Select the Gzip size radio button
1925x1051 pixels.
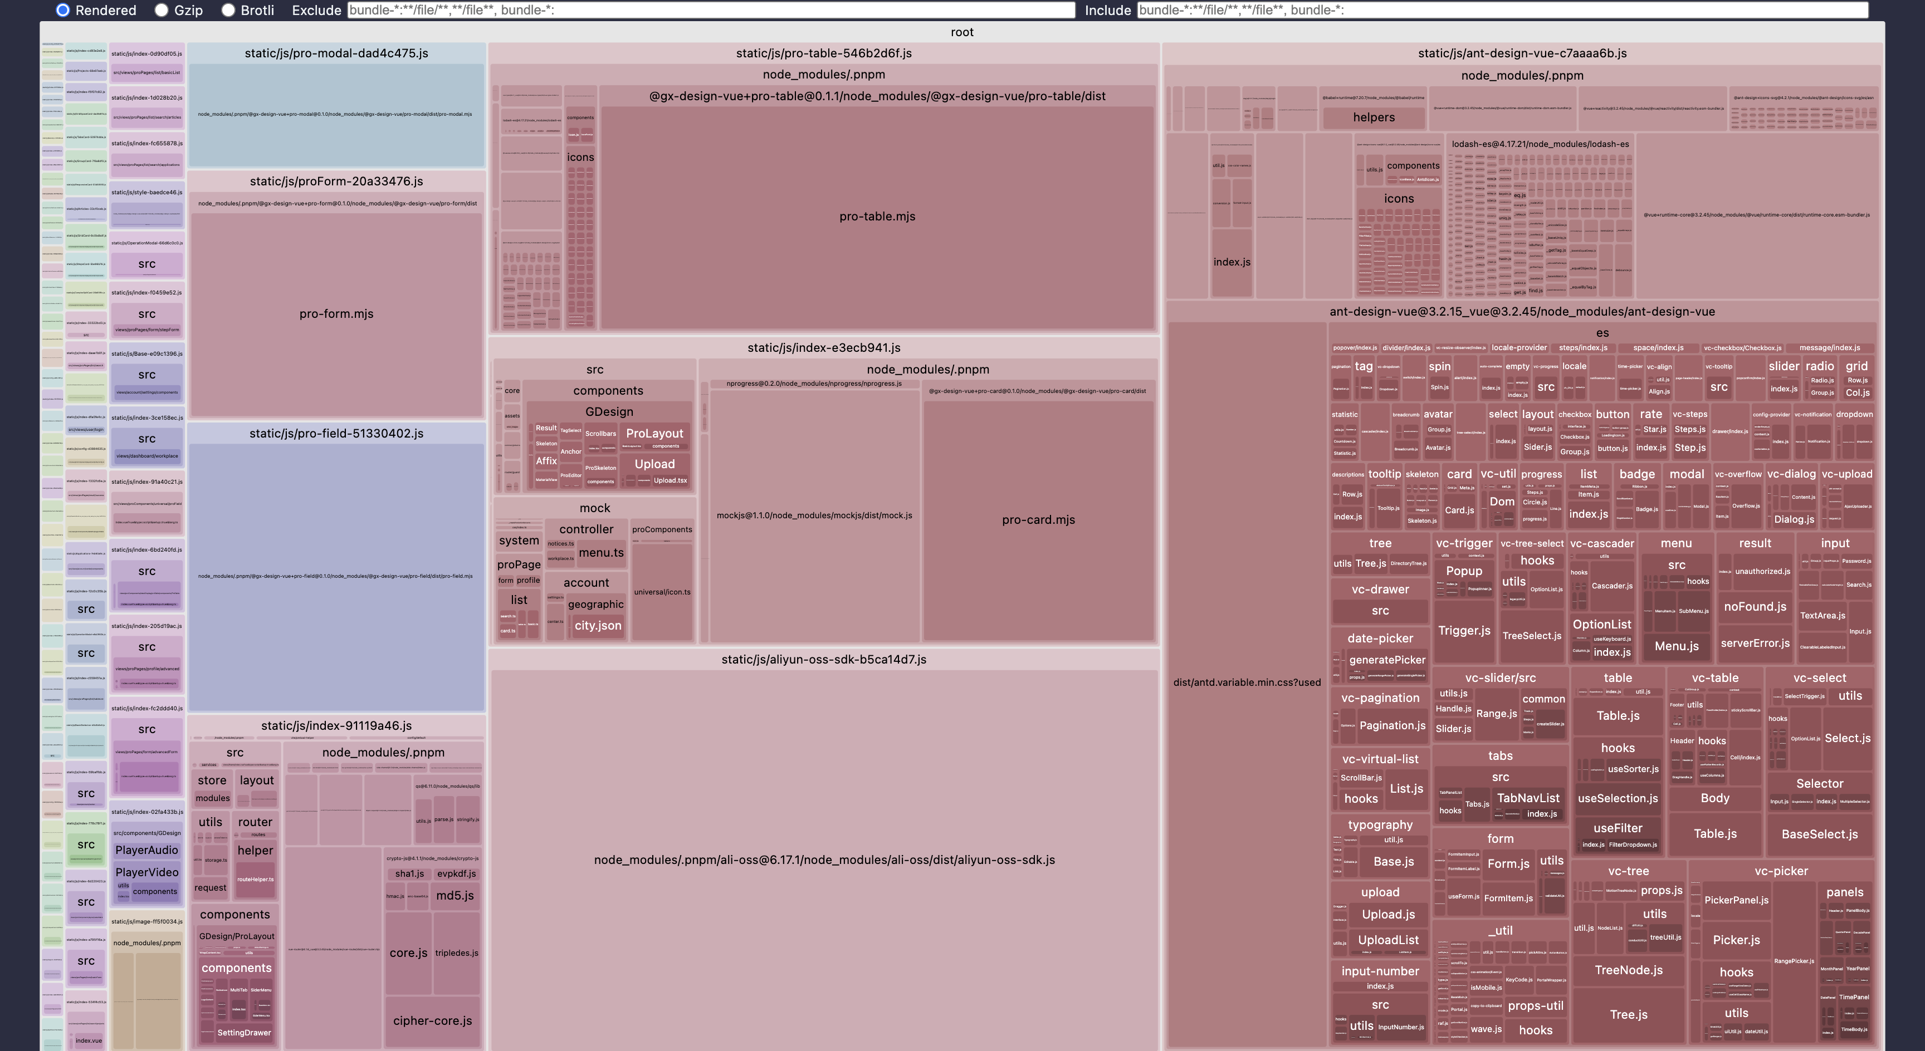coord(162,9)
